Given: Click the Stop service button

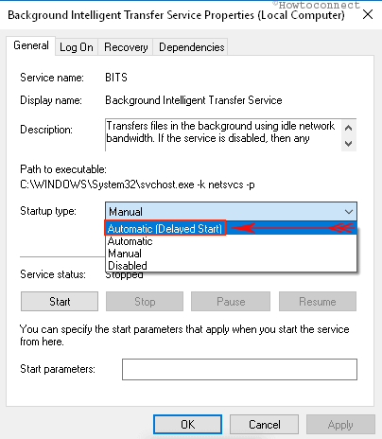Looking at the screenshot, I should (x=145, y=302).
